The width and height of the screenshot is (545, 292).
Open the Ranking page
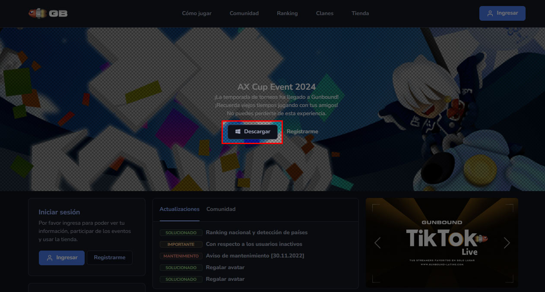[x=287, y=13]
